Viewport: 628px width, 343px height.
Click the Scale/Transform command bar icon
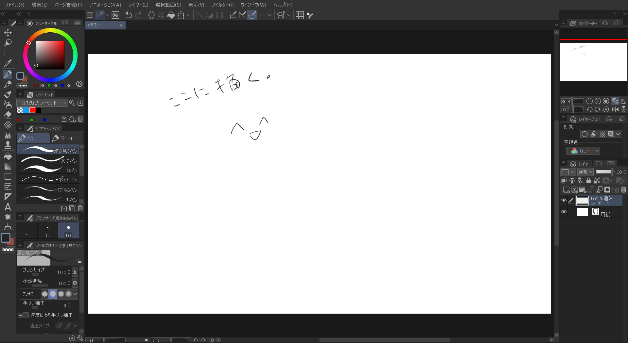point(181,15)
